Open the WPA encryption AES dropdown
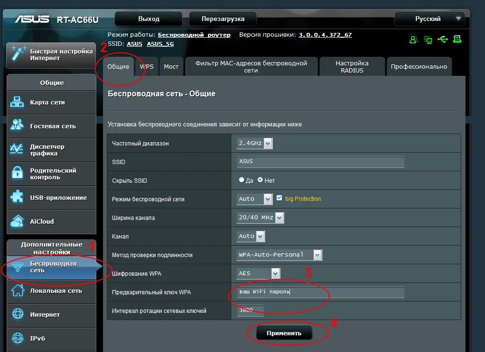The width and height of the screenshot is (485, 352). [x=258, y=273]
